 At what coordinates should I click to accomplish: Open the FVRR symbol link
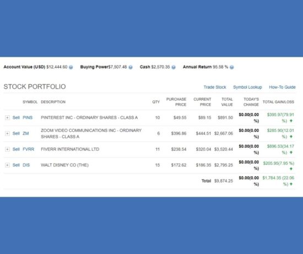[x=29, y=149]
